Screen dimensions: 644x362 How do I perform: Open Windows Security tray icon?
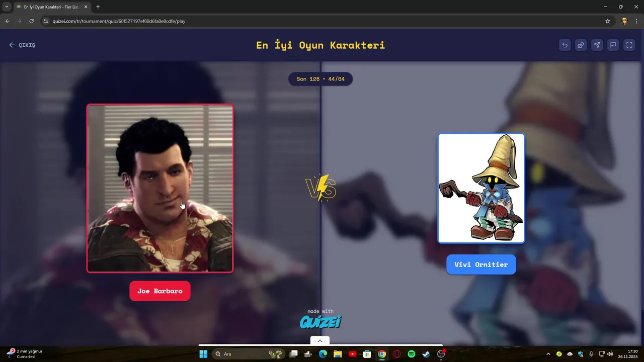coord(581,354)
